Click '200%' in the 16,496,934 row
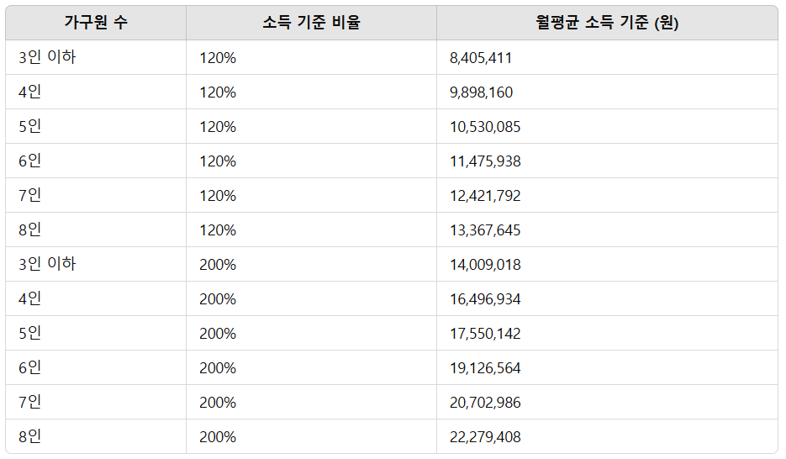Screen dimensions: 786x459 [218, 299]
